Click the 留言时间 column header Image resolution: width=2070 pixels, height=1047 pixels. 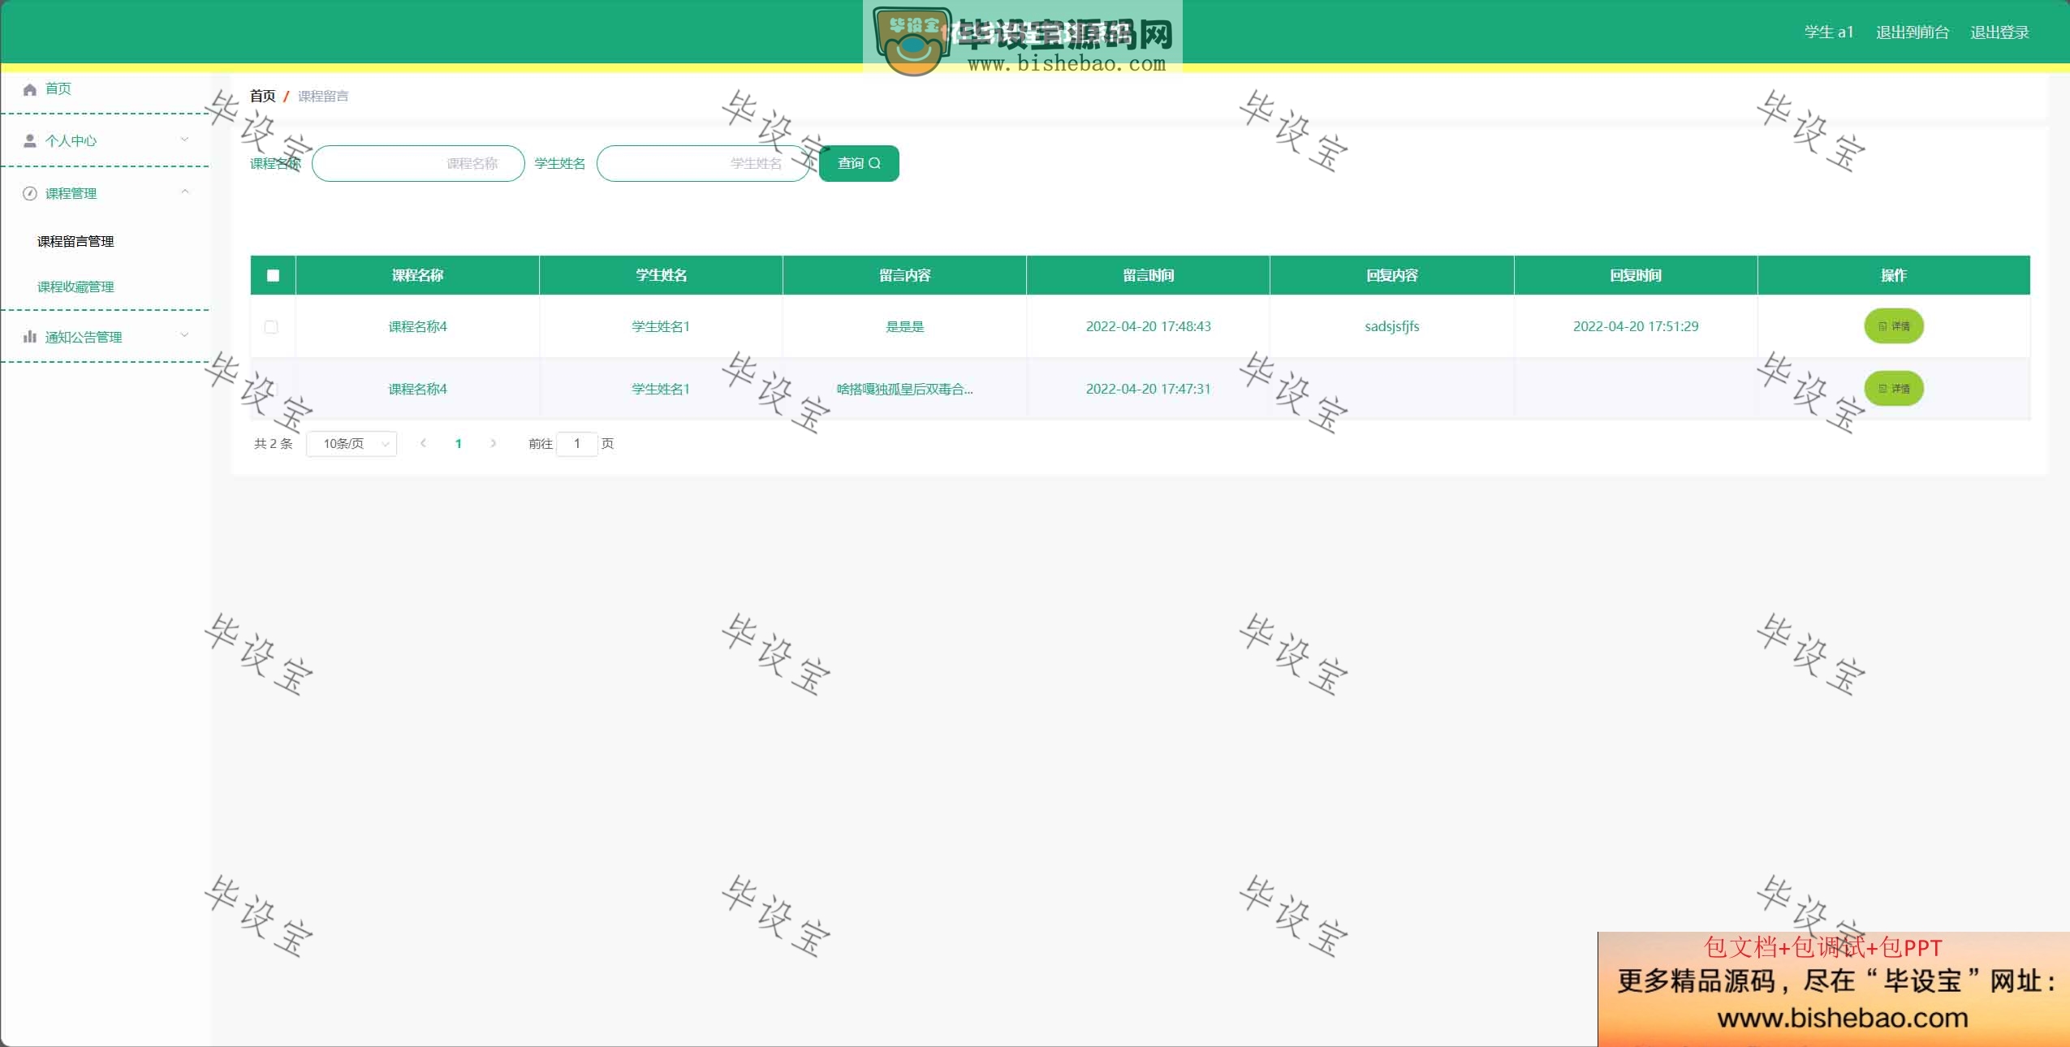click(1148, 276)
